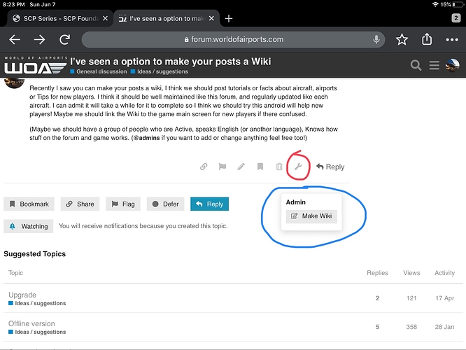466x350 pixels.
Task: Reload the page with the refresh icon
Action: pyautogui.click(x=64, y=39)
